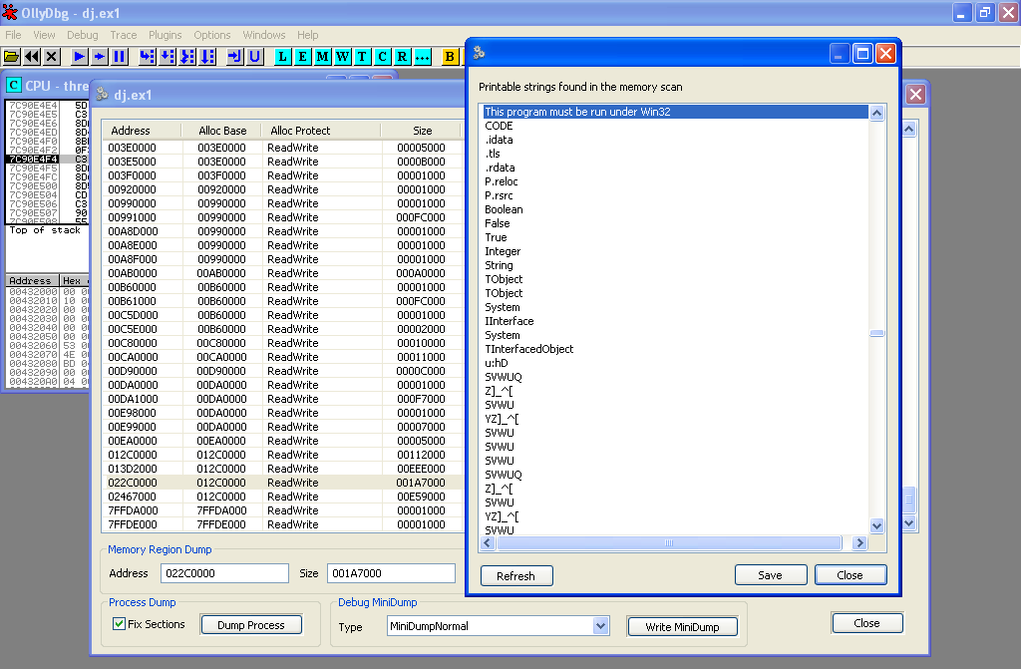Click Refresh in the strings dialog
Screen dimensions: 1021x669
point(515,575)
